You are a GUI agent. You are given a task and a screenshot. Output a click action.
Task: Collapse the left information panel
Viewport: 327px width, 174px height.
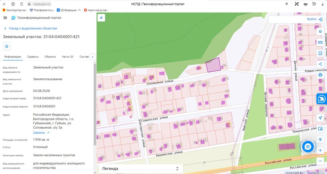pyautogui.click(x=101, y=18)
